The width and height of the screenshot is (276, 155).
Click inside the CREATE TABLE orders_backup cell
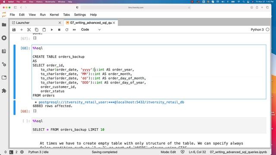(x=149, y=72)
